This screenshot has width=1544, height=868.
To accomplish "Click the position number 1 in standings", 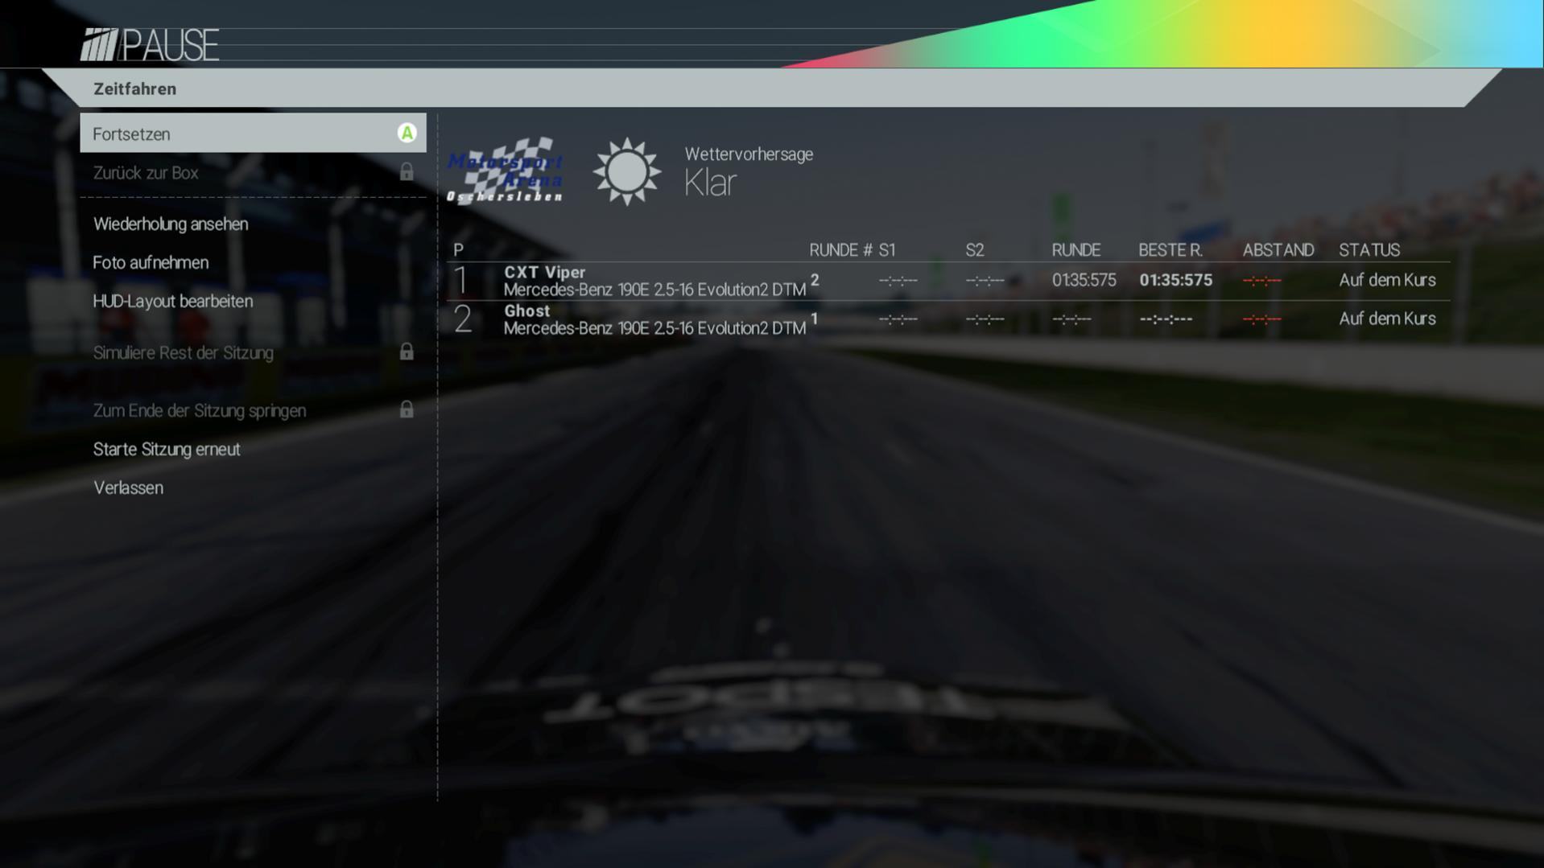I will tap(460, 280).
